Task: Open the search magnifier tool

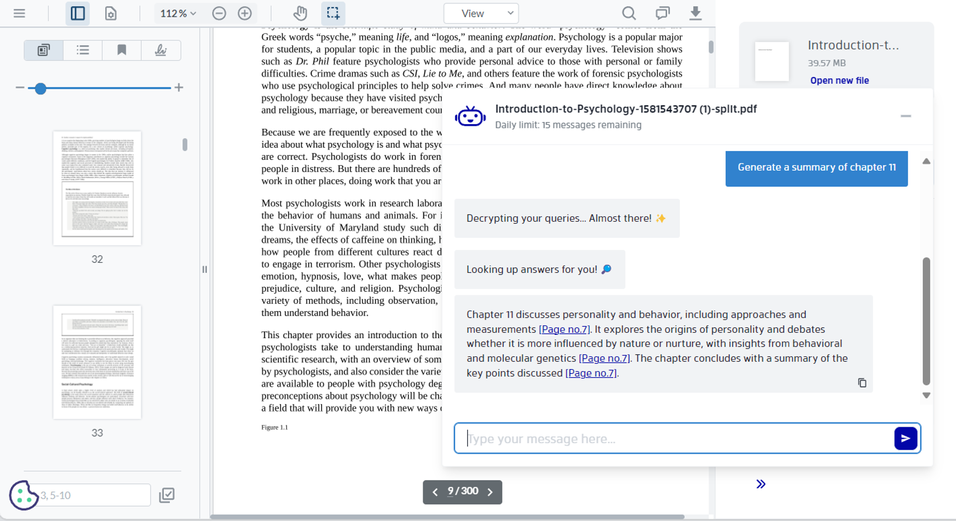Action: (x=629, y=13)
